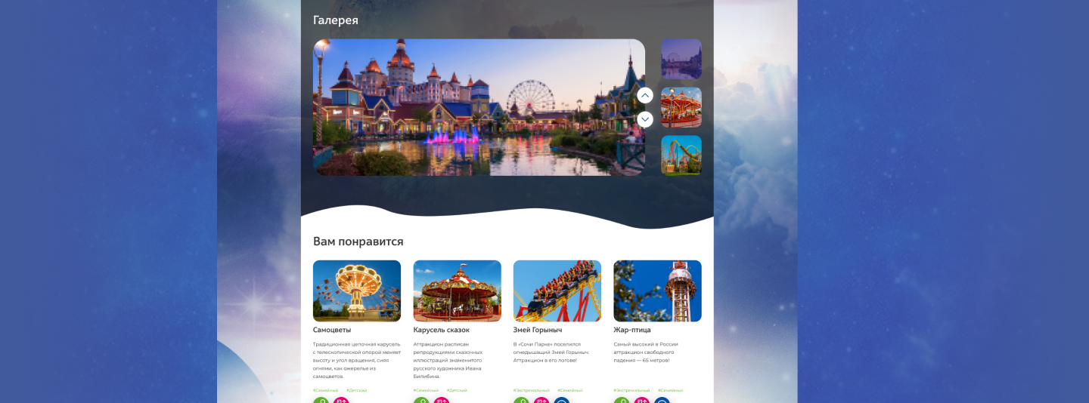1089x403 pixels.
Task: Click #Детский tag under Самоцветы
Action: pos(356,390)
